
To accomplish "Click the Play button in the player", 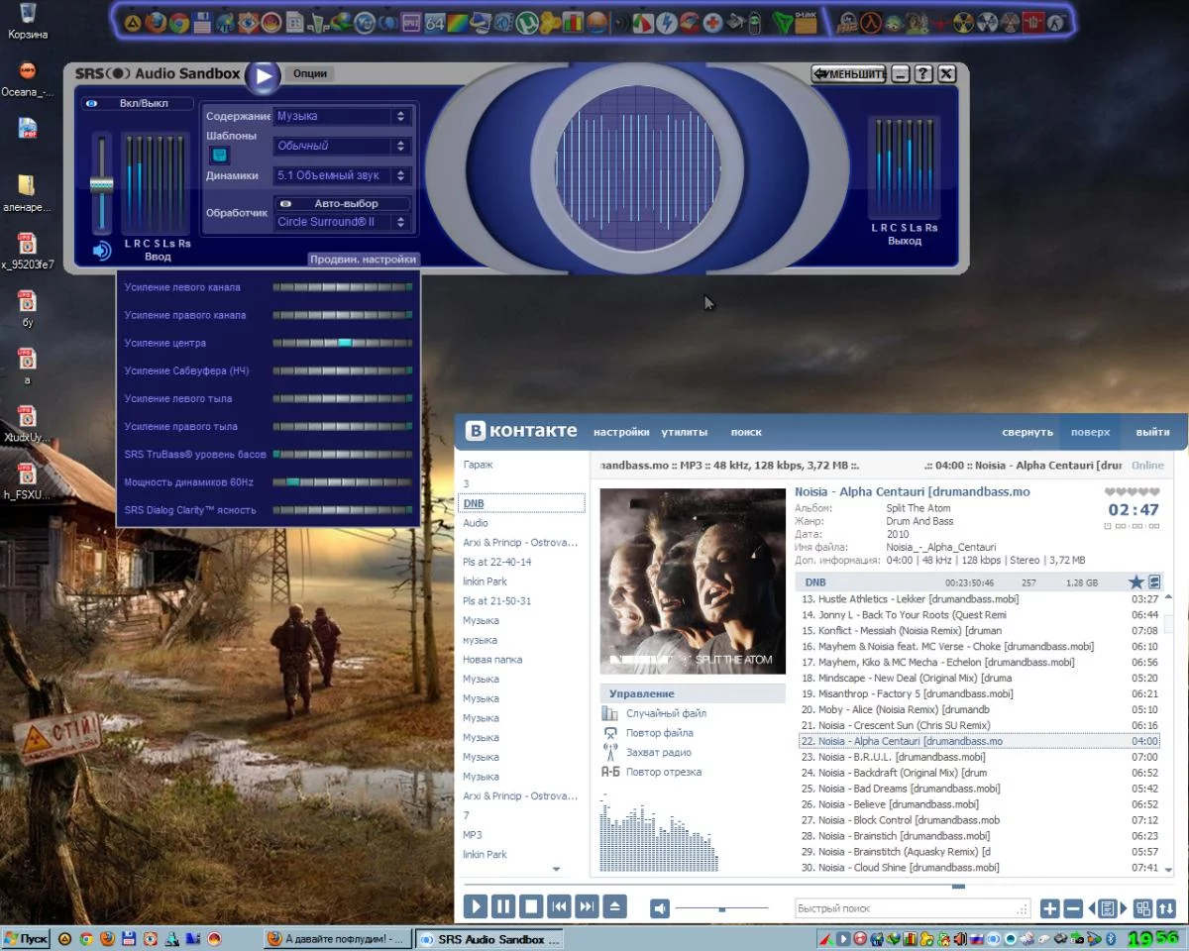I will point(476,906).
